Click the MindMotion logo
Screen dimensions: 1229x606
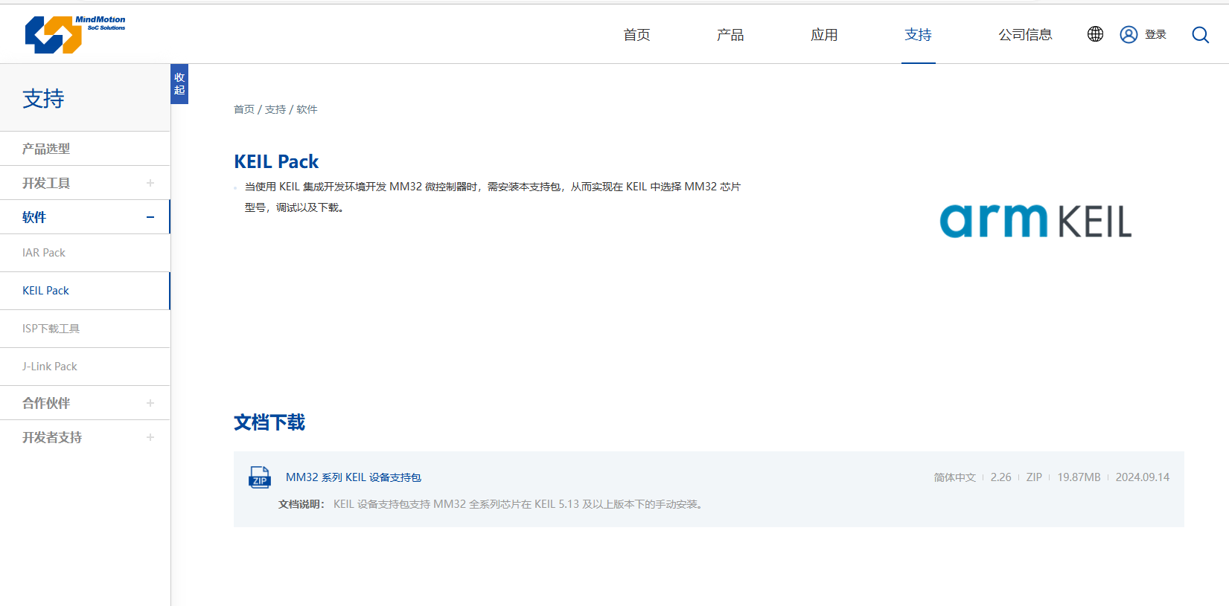click(x=74, y=34)
